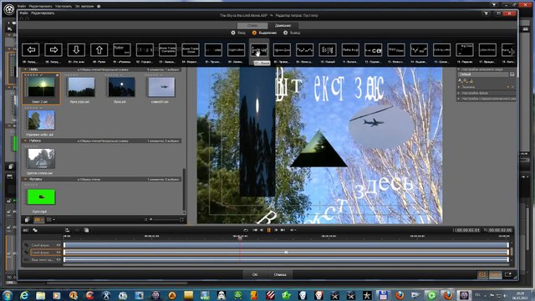Select the Emphasis motion radio option

[x=254, y=33]
